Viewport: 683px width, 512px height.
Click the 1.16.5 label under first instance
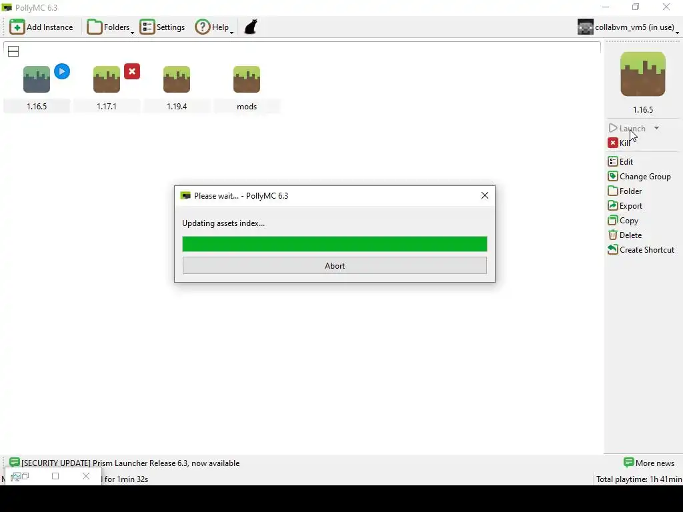tap(37, 107)
